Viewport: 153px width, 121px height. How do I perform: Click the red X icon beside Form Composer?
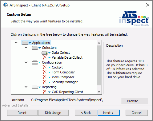coord(45,72)
